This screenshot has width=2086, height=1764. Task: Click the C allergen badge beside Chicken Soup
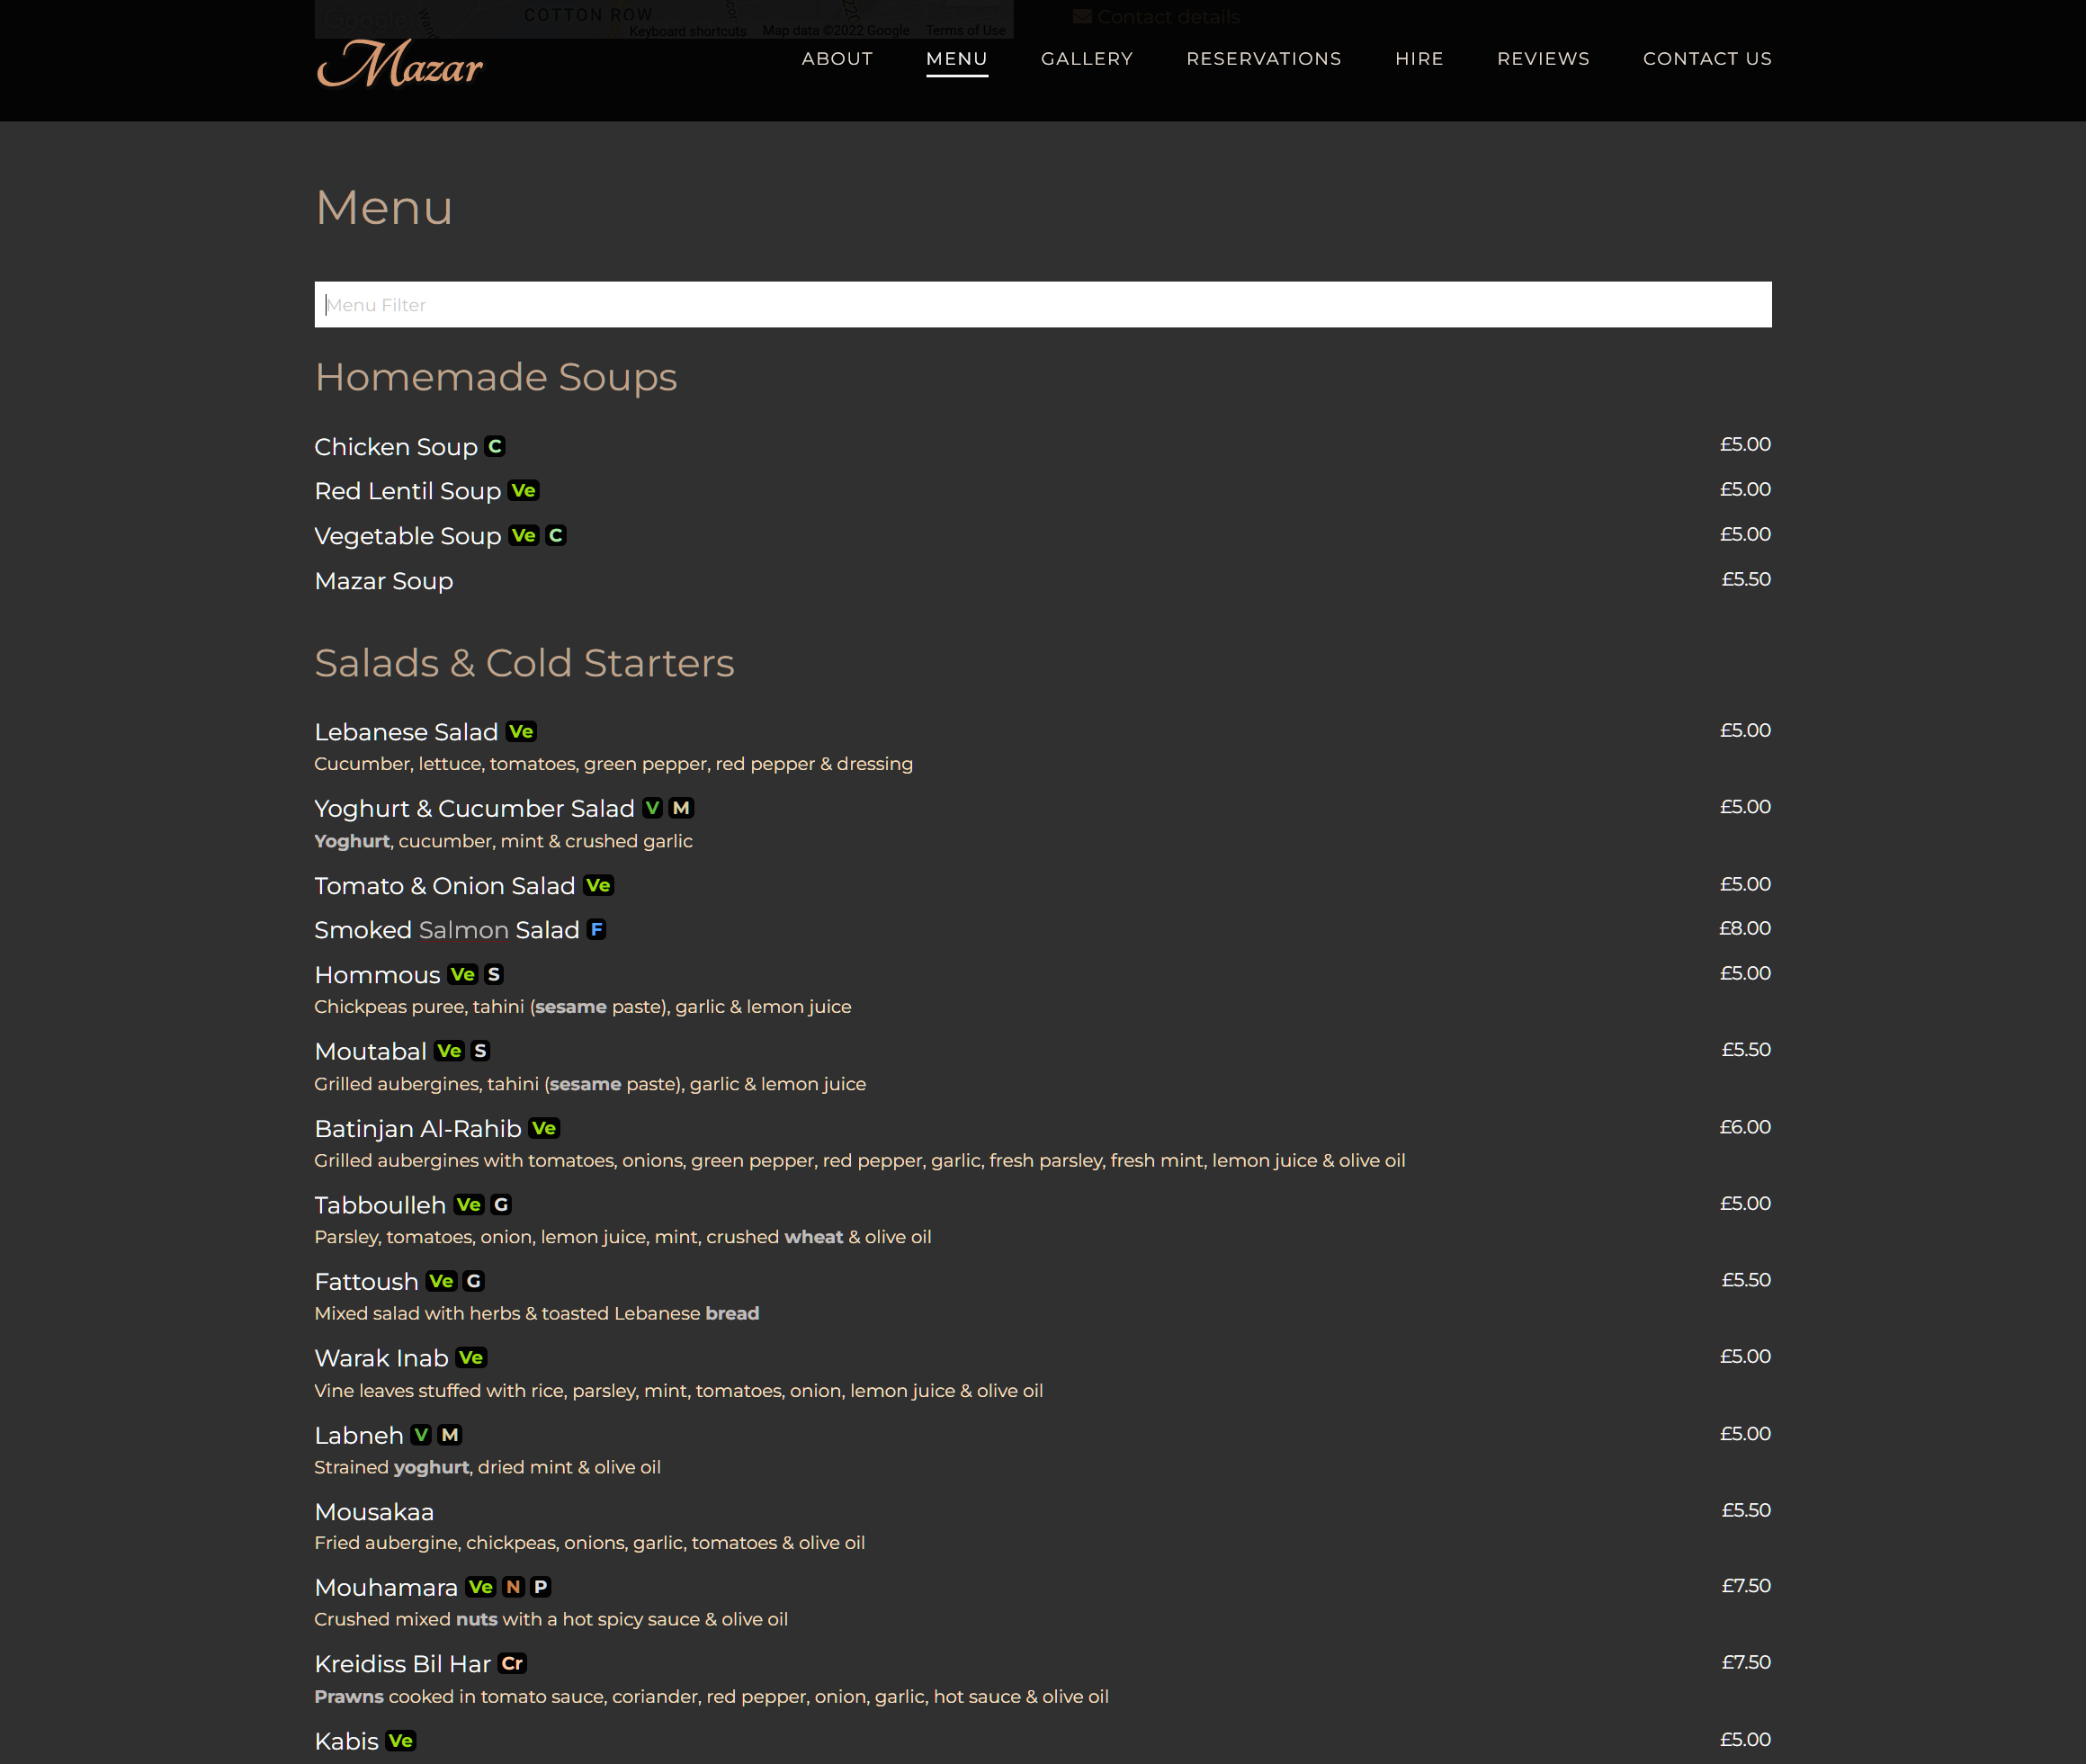pos(495,446)
